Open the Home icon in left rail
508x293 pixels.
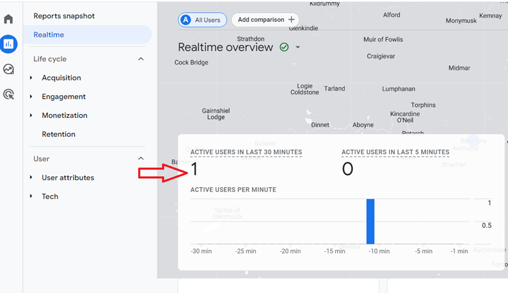[x=8, y=19]
